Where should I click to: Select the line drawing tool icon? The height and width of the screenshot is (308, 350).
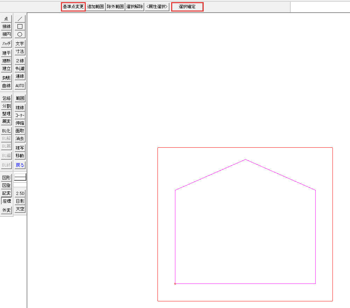click(x=20, y=19)
